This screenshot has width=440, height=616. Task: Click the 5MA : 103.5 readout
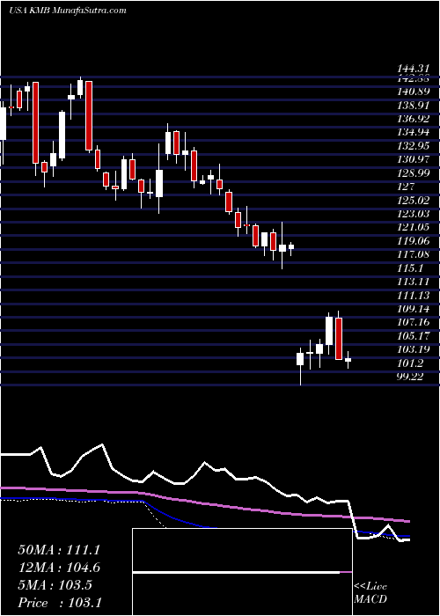click(x=55, y=585)
